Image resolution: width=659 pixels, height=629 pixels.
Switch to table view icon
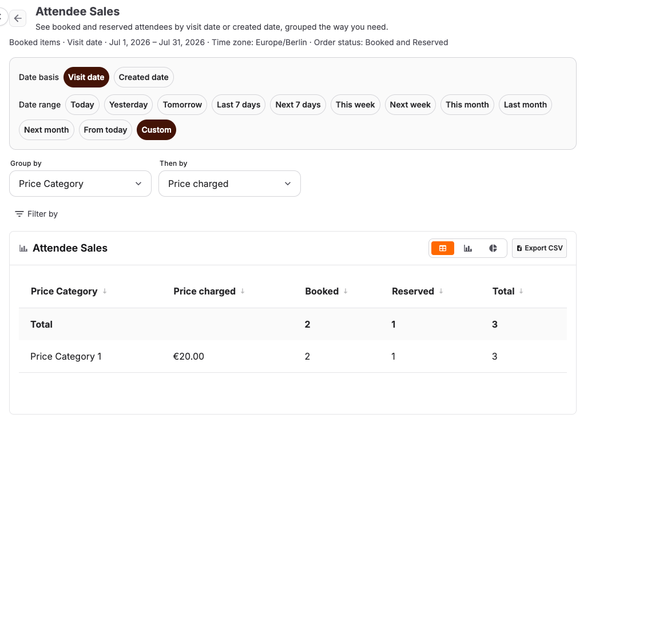tap(443, 248)
